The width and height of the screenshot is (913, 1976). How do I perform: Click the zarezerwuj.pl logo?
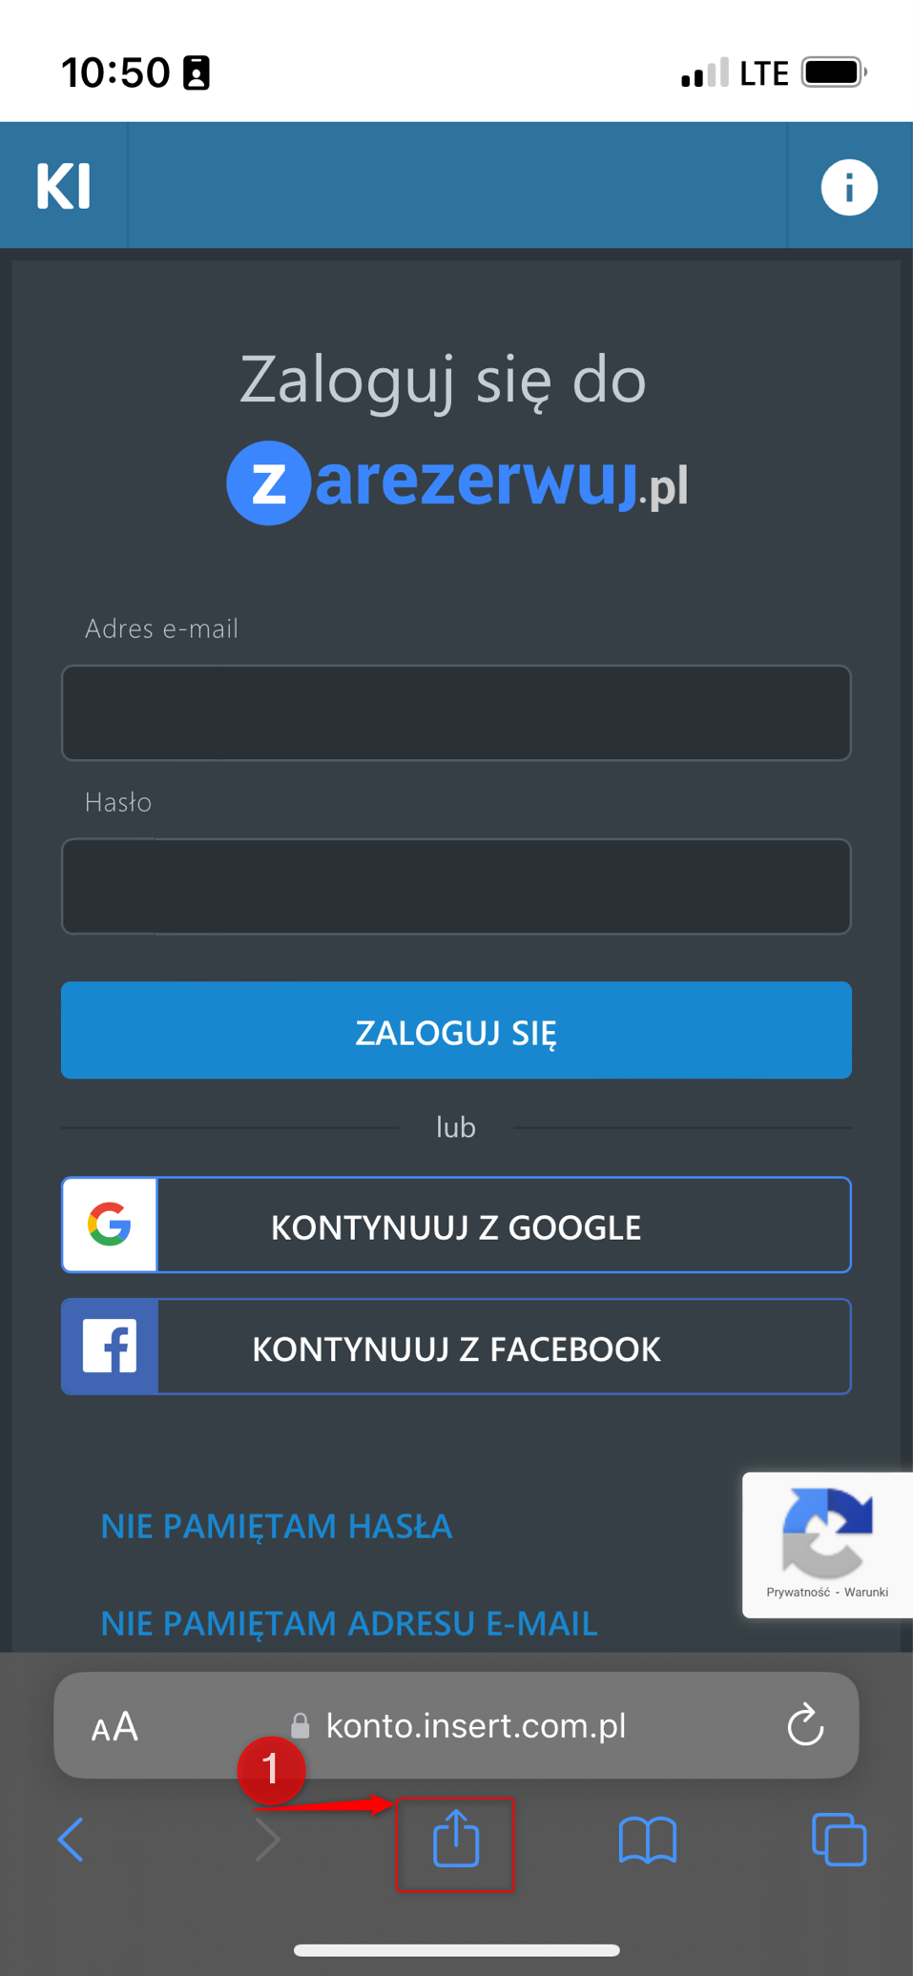coord(457,483)
